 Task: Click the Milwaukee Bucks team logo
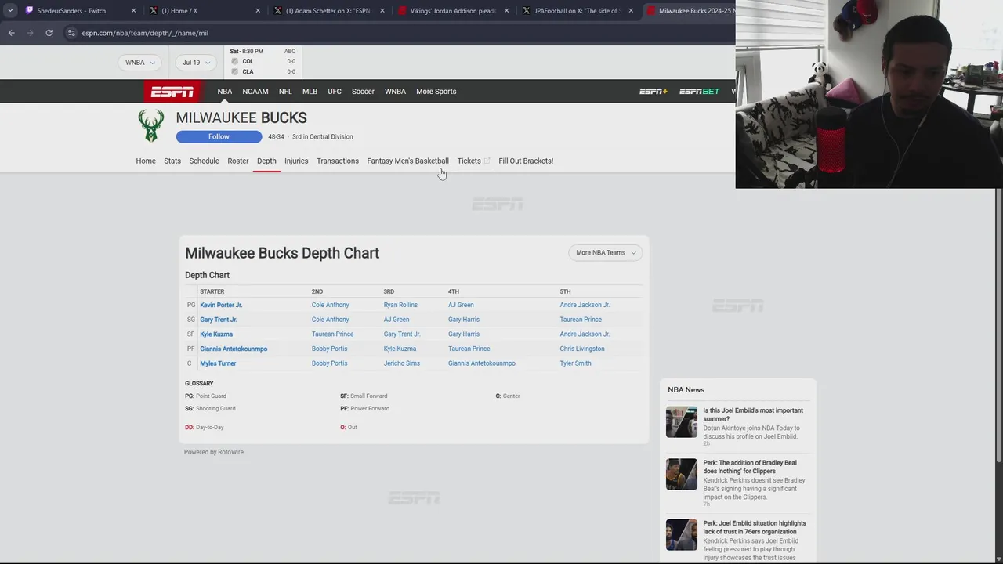pos(150,126)
